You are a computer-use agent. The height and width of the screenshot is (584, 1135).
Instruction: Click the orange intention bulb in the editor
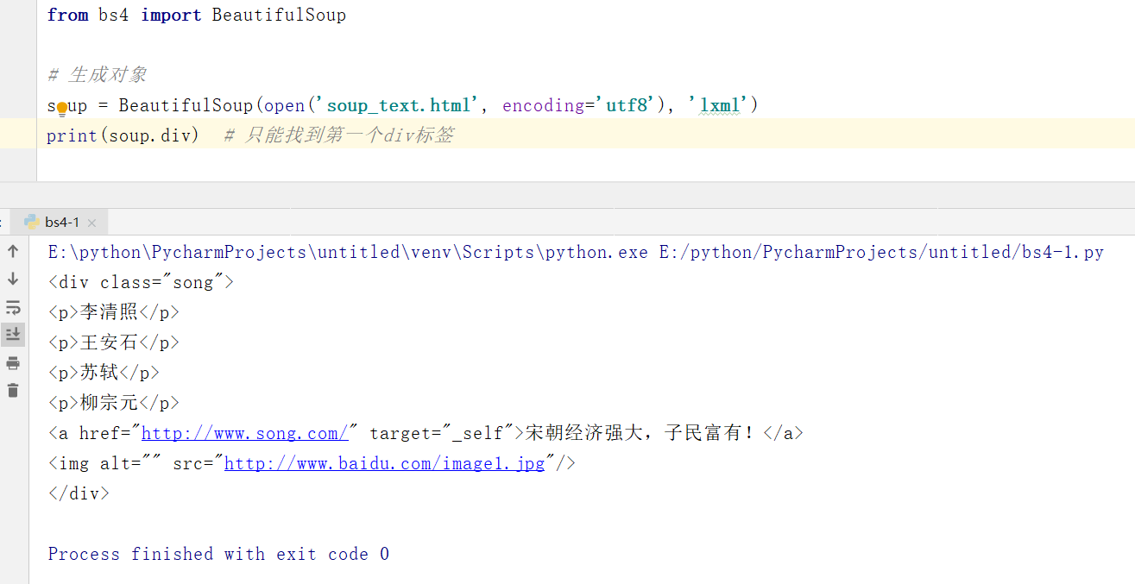coord(62,109)
